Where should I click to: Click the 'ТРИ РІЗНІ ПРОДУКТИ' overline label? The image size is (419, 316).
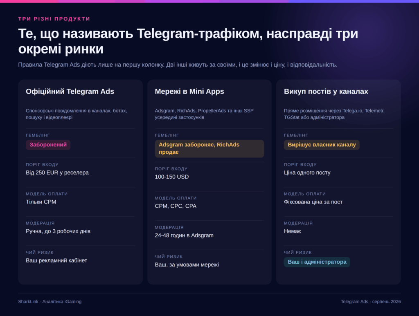pos(54,19)
